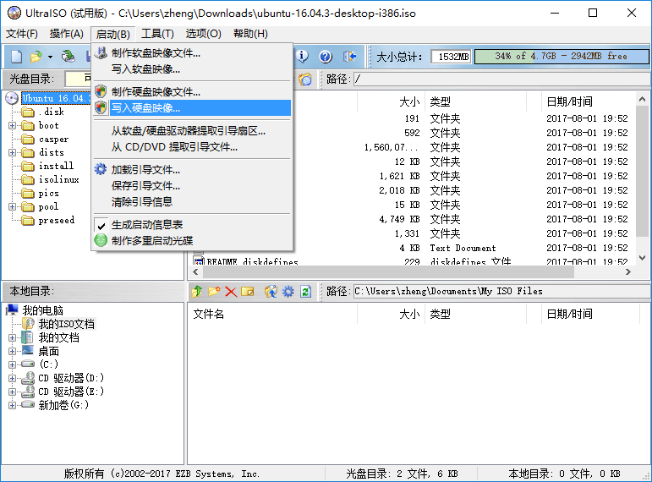
Task: Click the New file toolbar icon
Action: 16,57
